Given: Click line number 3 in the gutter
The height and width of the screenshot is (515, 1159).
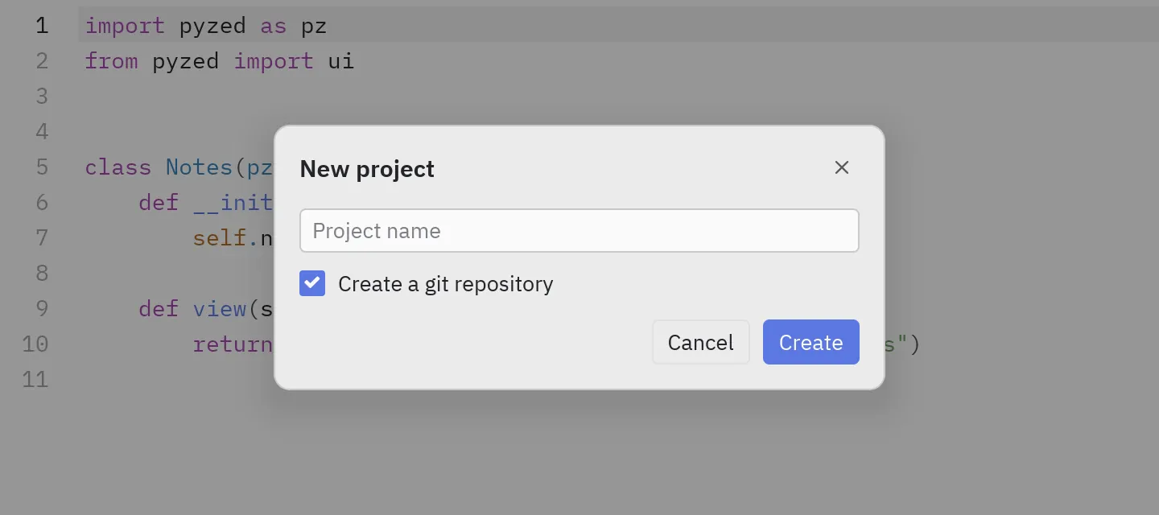Looking at the screenshot, I should (42, 97).
